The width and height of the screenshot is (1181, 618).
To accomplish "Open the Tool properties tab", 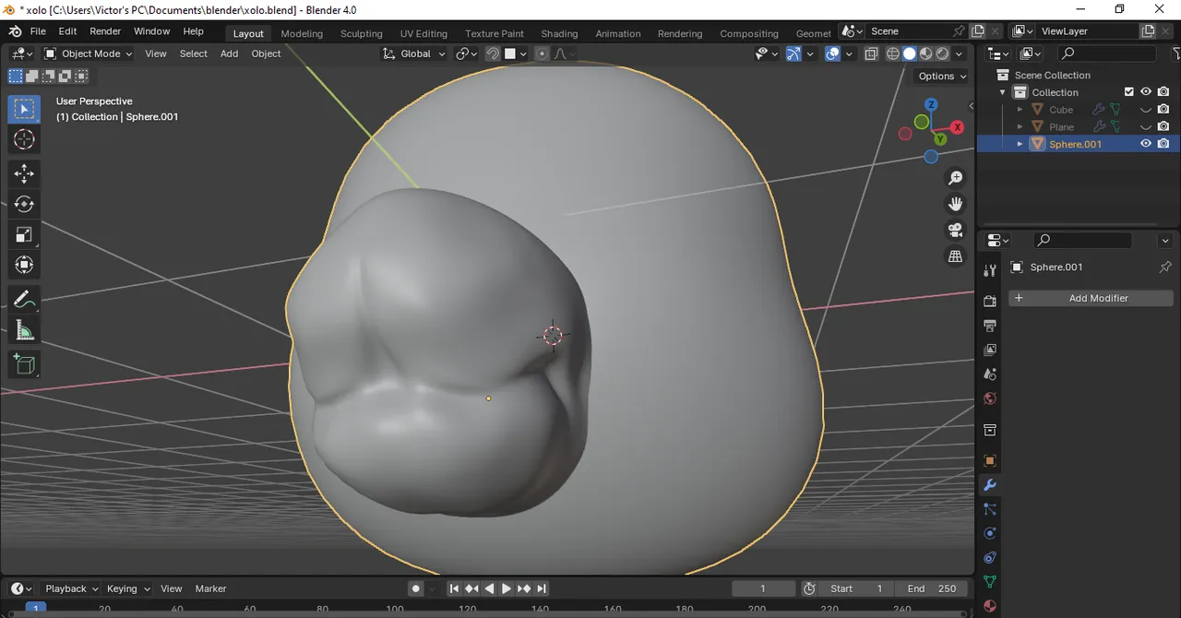I will pos(990,270).
